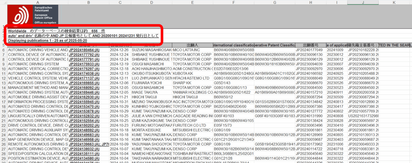412x163 pixels.
Task: Select row 15 header number
Action: pos(4,92)
